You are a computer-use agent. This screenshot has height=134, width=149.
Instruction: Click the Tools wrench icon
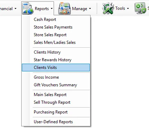[108, 8]
